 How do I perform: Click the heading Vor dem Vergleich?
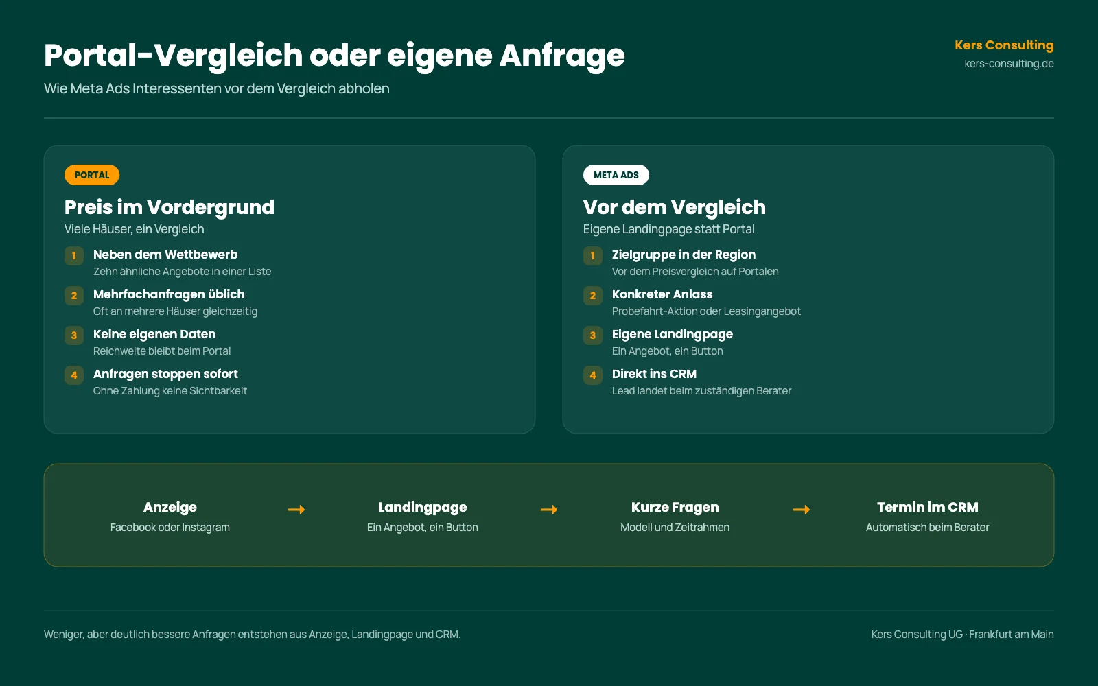pyautogui.click(x=675, y=207)
